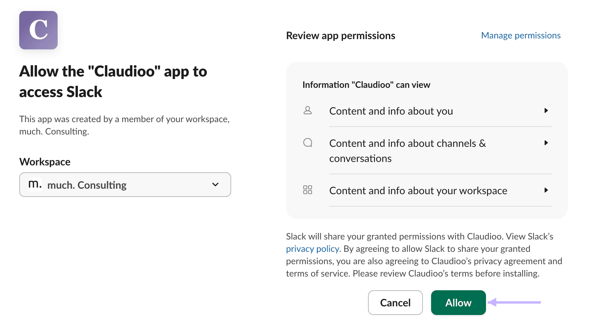Click the chat bubble icon for channels
Screen dimensions: 594x328
308,142
